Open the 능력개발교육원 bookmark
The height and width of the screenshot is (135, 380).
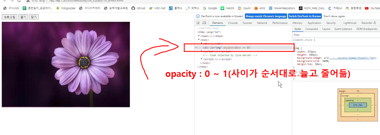116,8
